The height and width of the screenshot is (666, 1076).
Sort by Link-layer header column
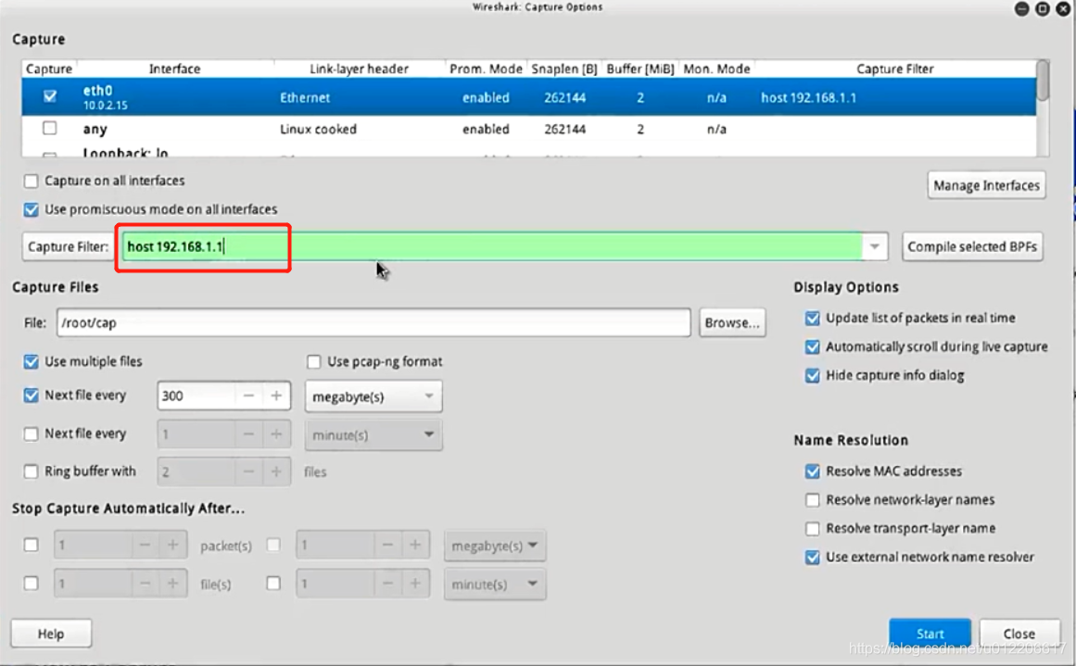pos(359,69)
